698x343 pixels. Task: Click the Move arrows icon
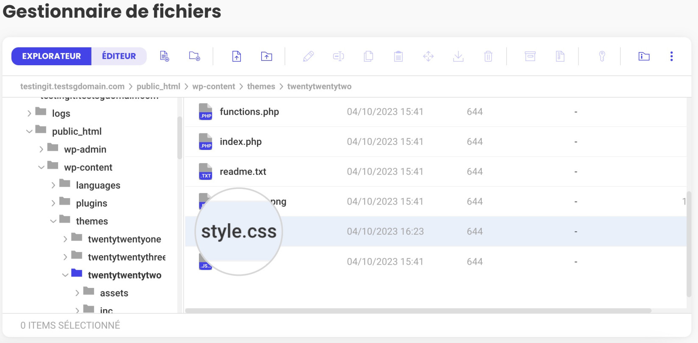tap(428, 56)
